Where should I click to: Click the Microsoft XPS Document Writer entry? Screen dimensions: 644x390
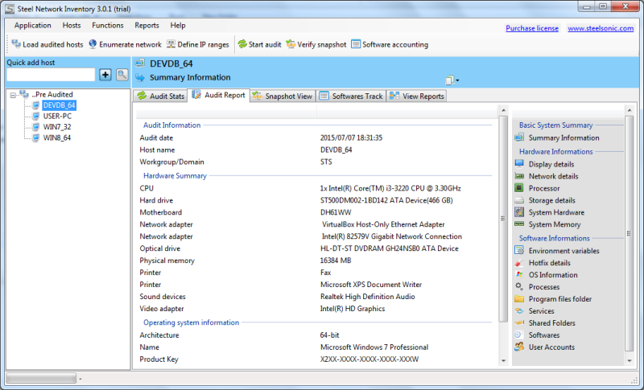(x=371, y=285)
